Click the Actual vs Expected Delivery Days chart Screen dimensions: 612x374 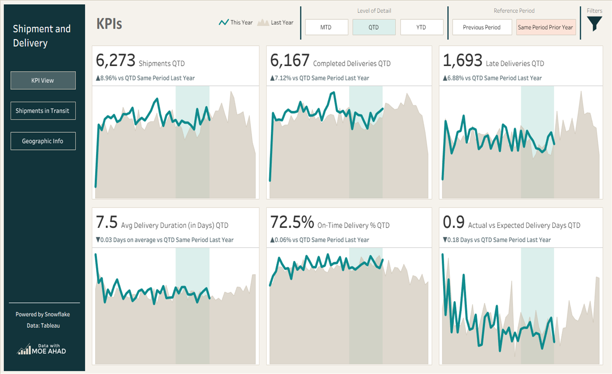point(521,306)
